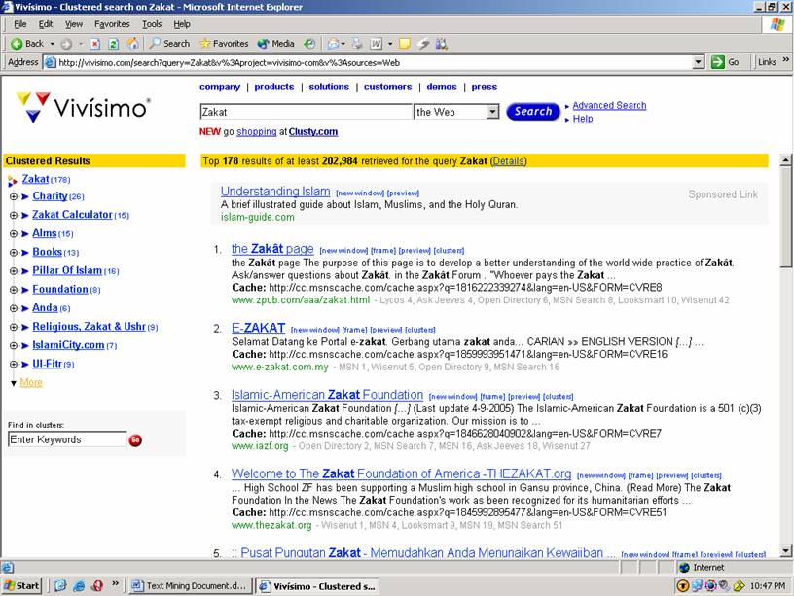Image resolution: width=794 pixels, height=596 pixels.
Task: Click the Help link beside Search
Action: point(582,119)
